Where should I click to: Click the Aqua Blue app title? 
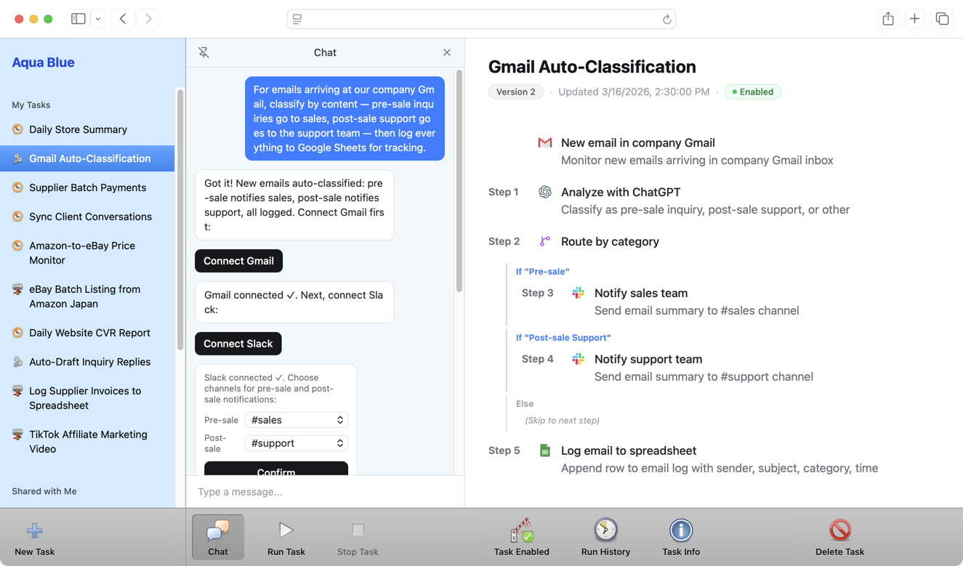pos(43,62)
